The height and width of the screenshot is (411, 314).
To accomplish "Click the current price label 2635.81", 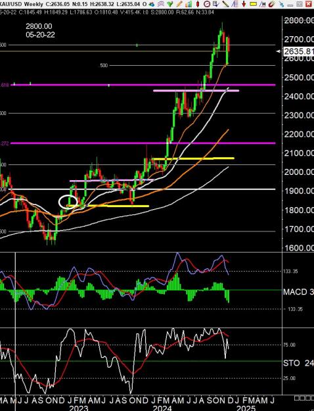I will coord(299,51).
